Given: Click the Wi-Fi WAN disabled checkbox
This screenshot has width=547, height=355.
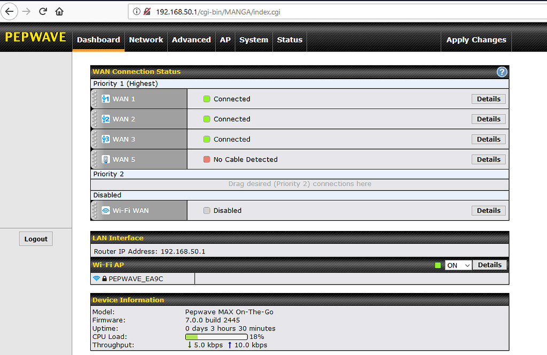Looking at the screenshot, I should click(207, 210).
